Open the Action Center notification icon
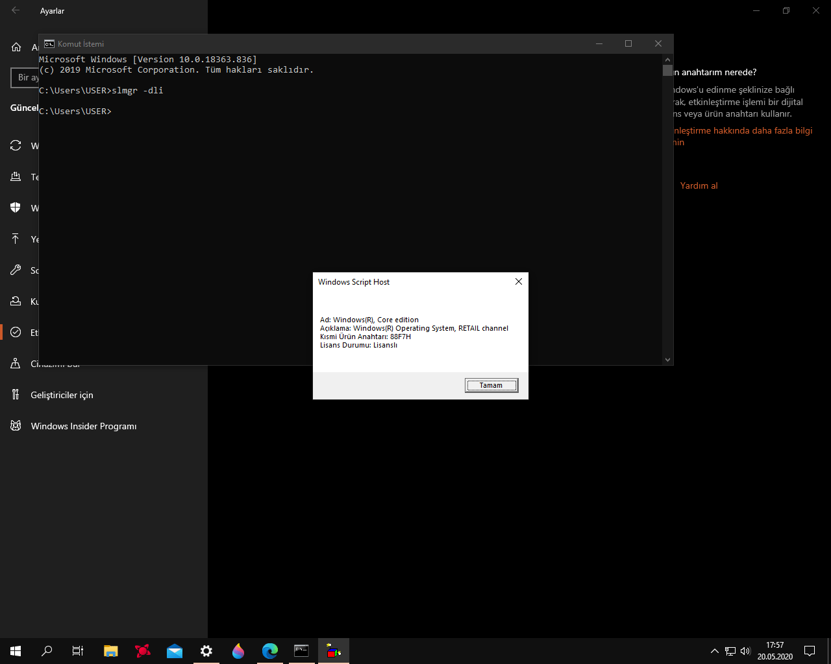This screenshot has height=664, width=831. pyautogui.click(x=810, y=651)
